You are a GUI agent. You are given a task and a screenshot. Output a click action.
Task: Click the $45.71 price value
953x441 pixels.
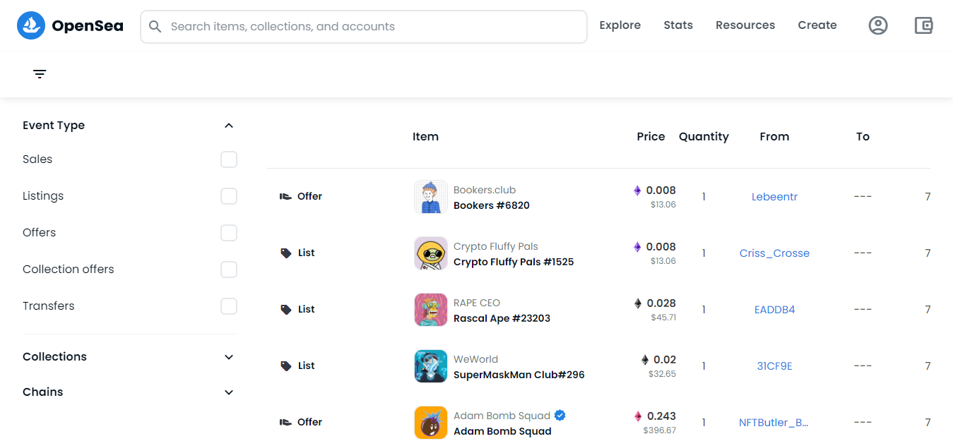click(x=663, y=318)
